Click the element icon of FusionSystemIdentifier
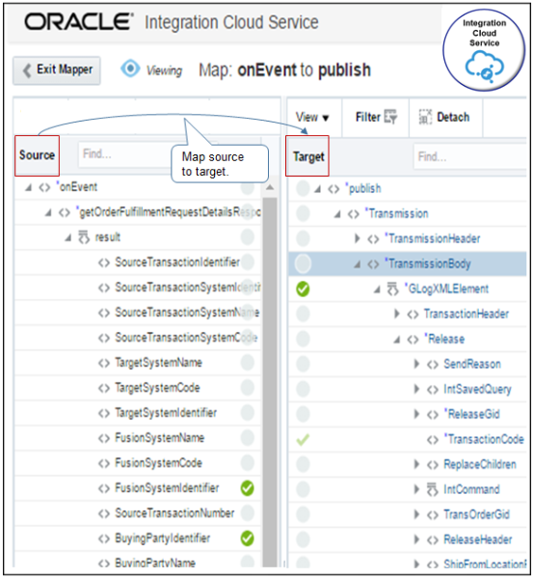534x578 pixels. pyautogui.click(x=104, y=488)
